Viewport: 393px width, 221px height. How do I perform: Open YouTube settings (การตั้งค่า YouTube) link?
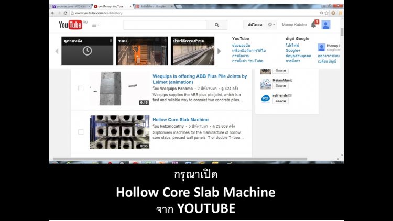pyautogui.click(x=248, y=61)
